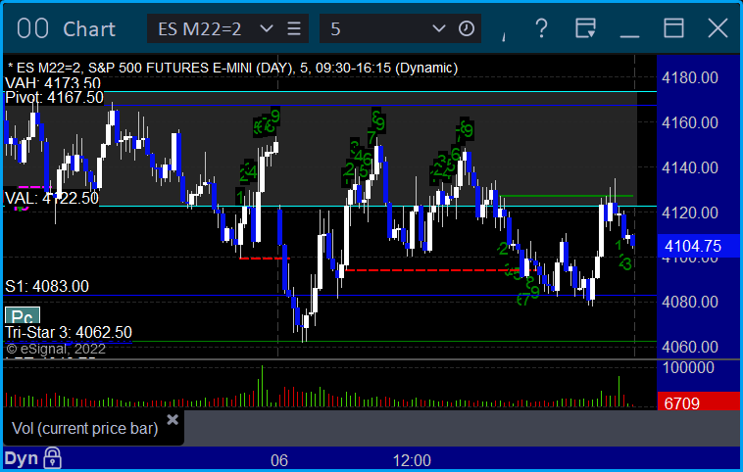This screenshot has height=472, width=743.
Task: Click the S1: 4083.00 label
Action: [47, 286]
